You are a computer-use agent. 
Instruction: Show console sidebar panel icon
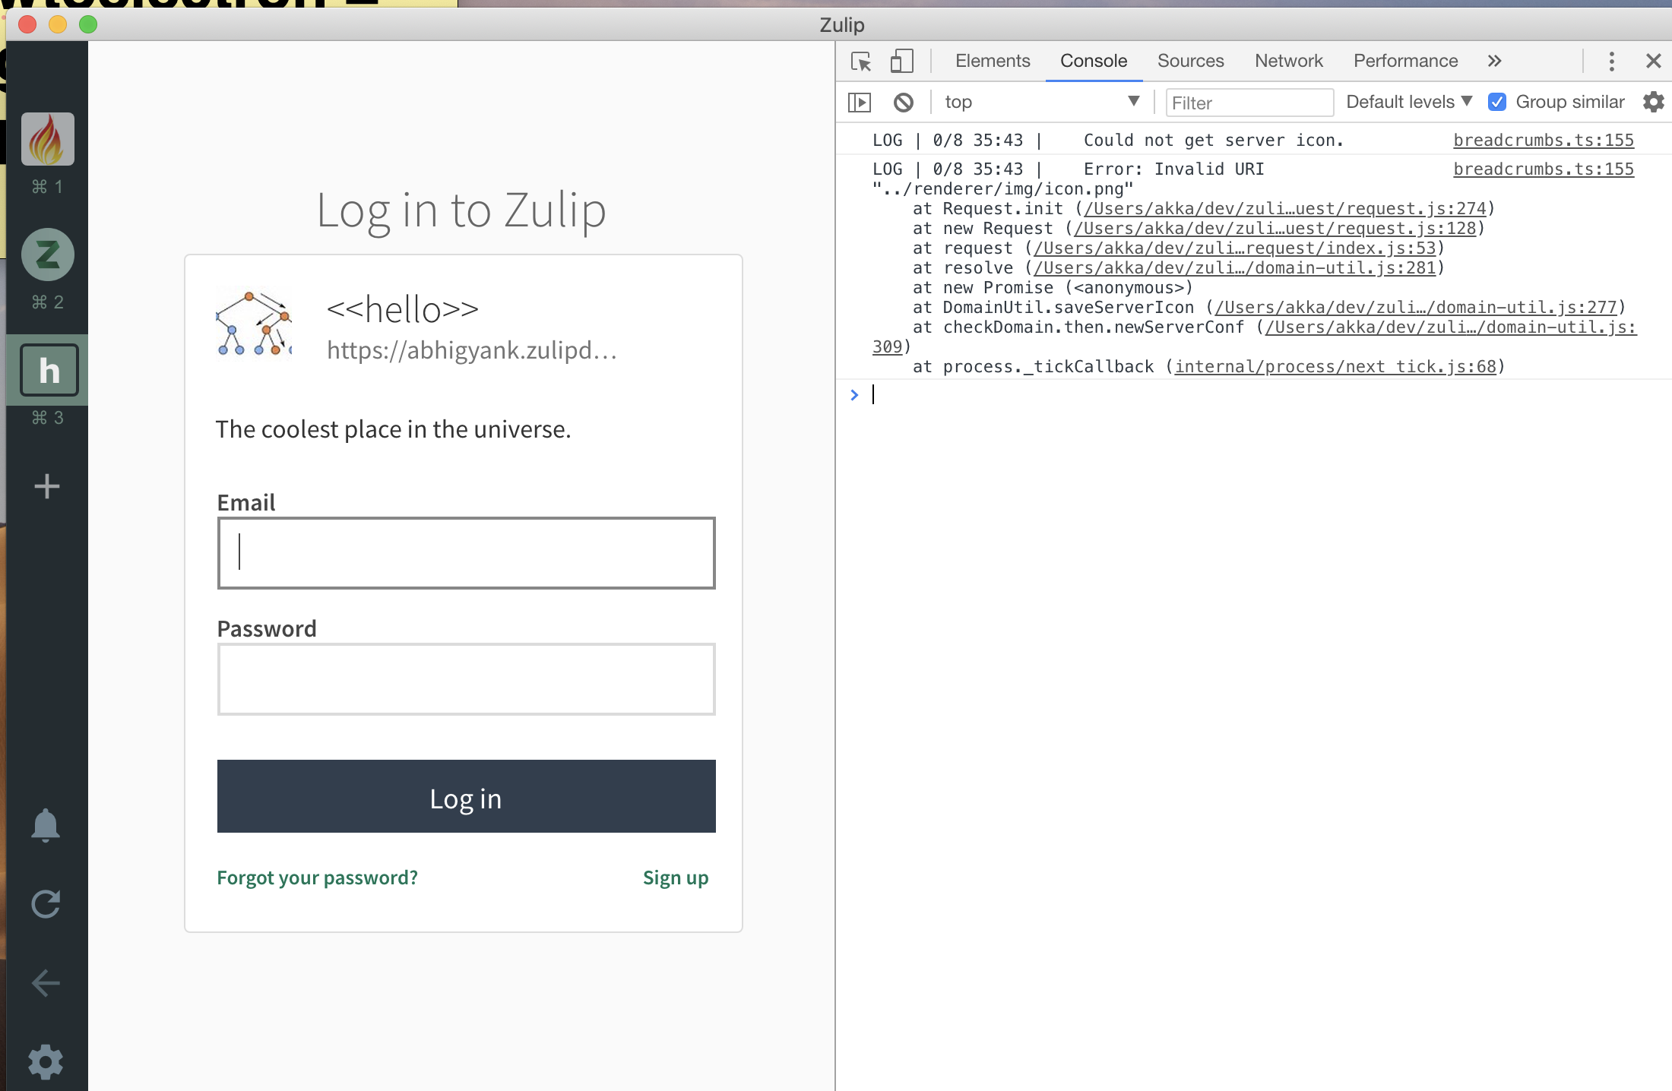pyautogui.click(x=860, y=102)
